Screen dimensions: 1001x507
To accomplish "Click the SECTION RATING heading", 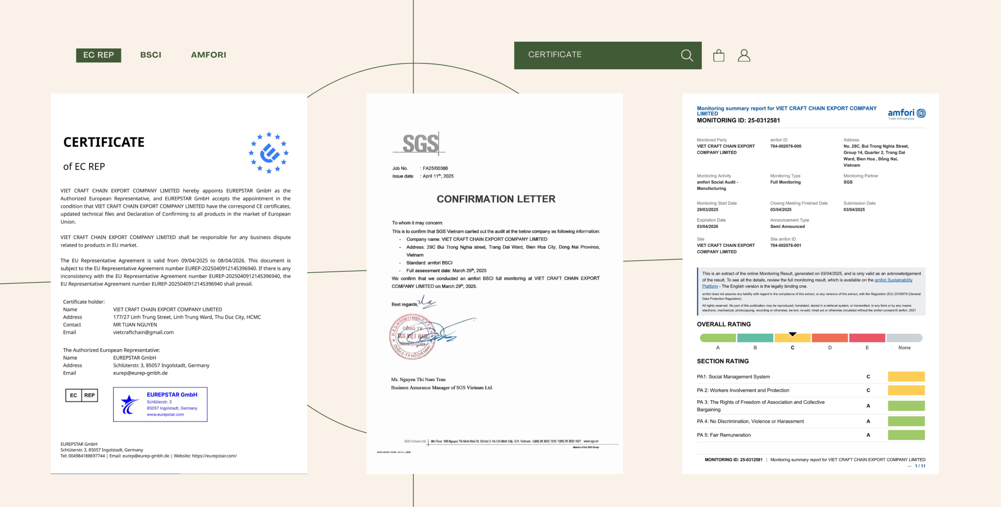I will point(723,361).
